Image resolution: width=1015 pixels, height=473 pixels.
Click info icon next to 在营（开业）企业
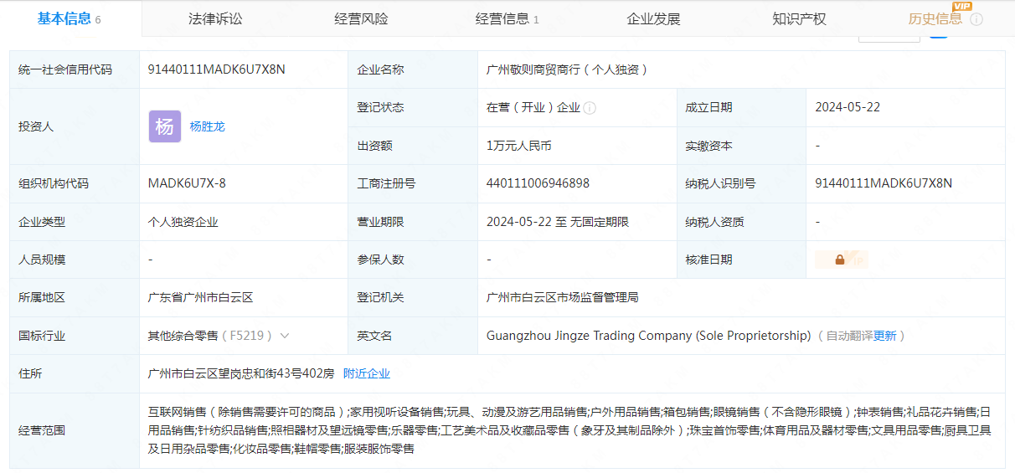click(x=590, y=108)
